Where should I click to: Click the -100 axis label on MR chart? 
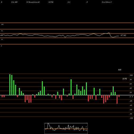131,118
